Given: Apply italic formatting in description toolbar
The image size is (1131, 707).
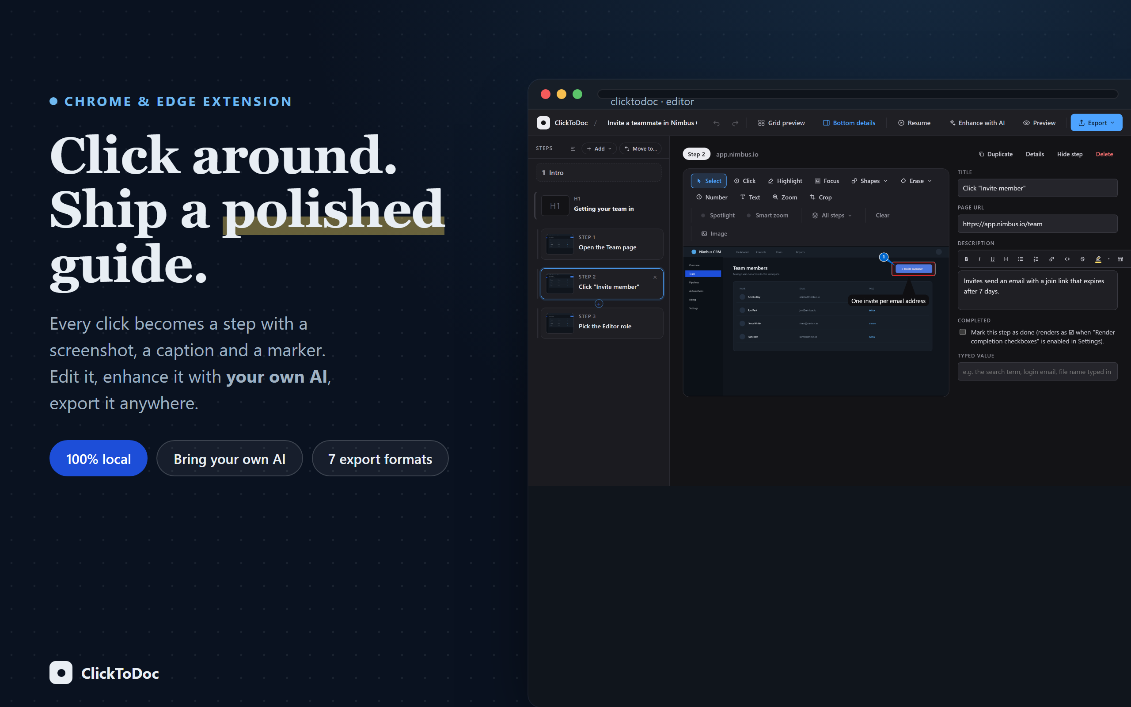Looking at the screenshot, I should pyautogui.click(x=979, y=259).
